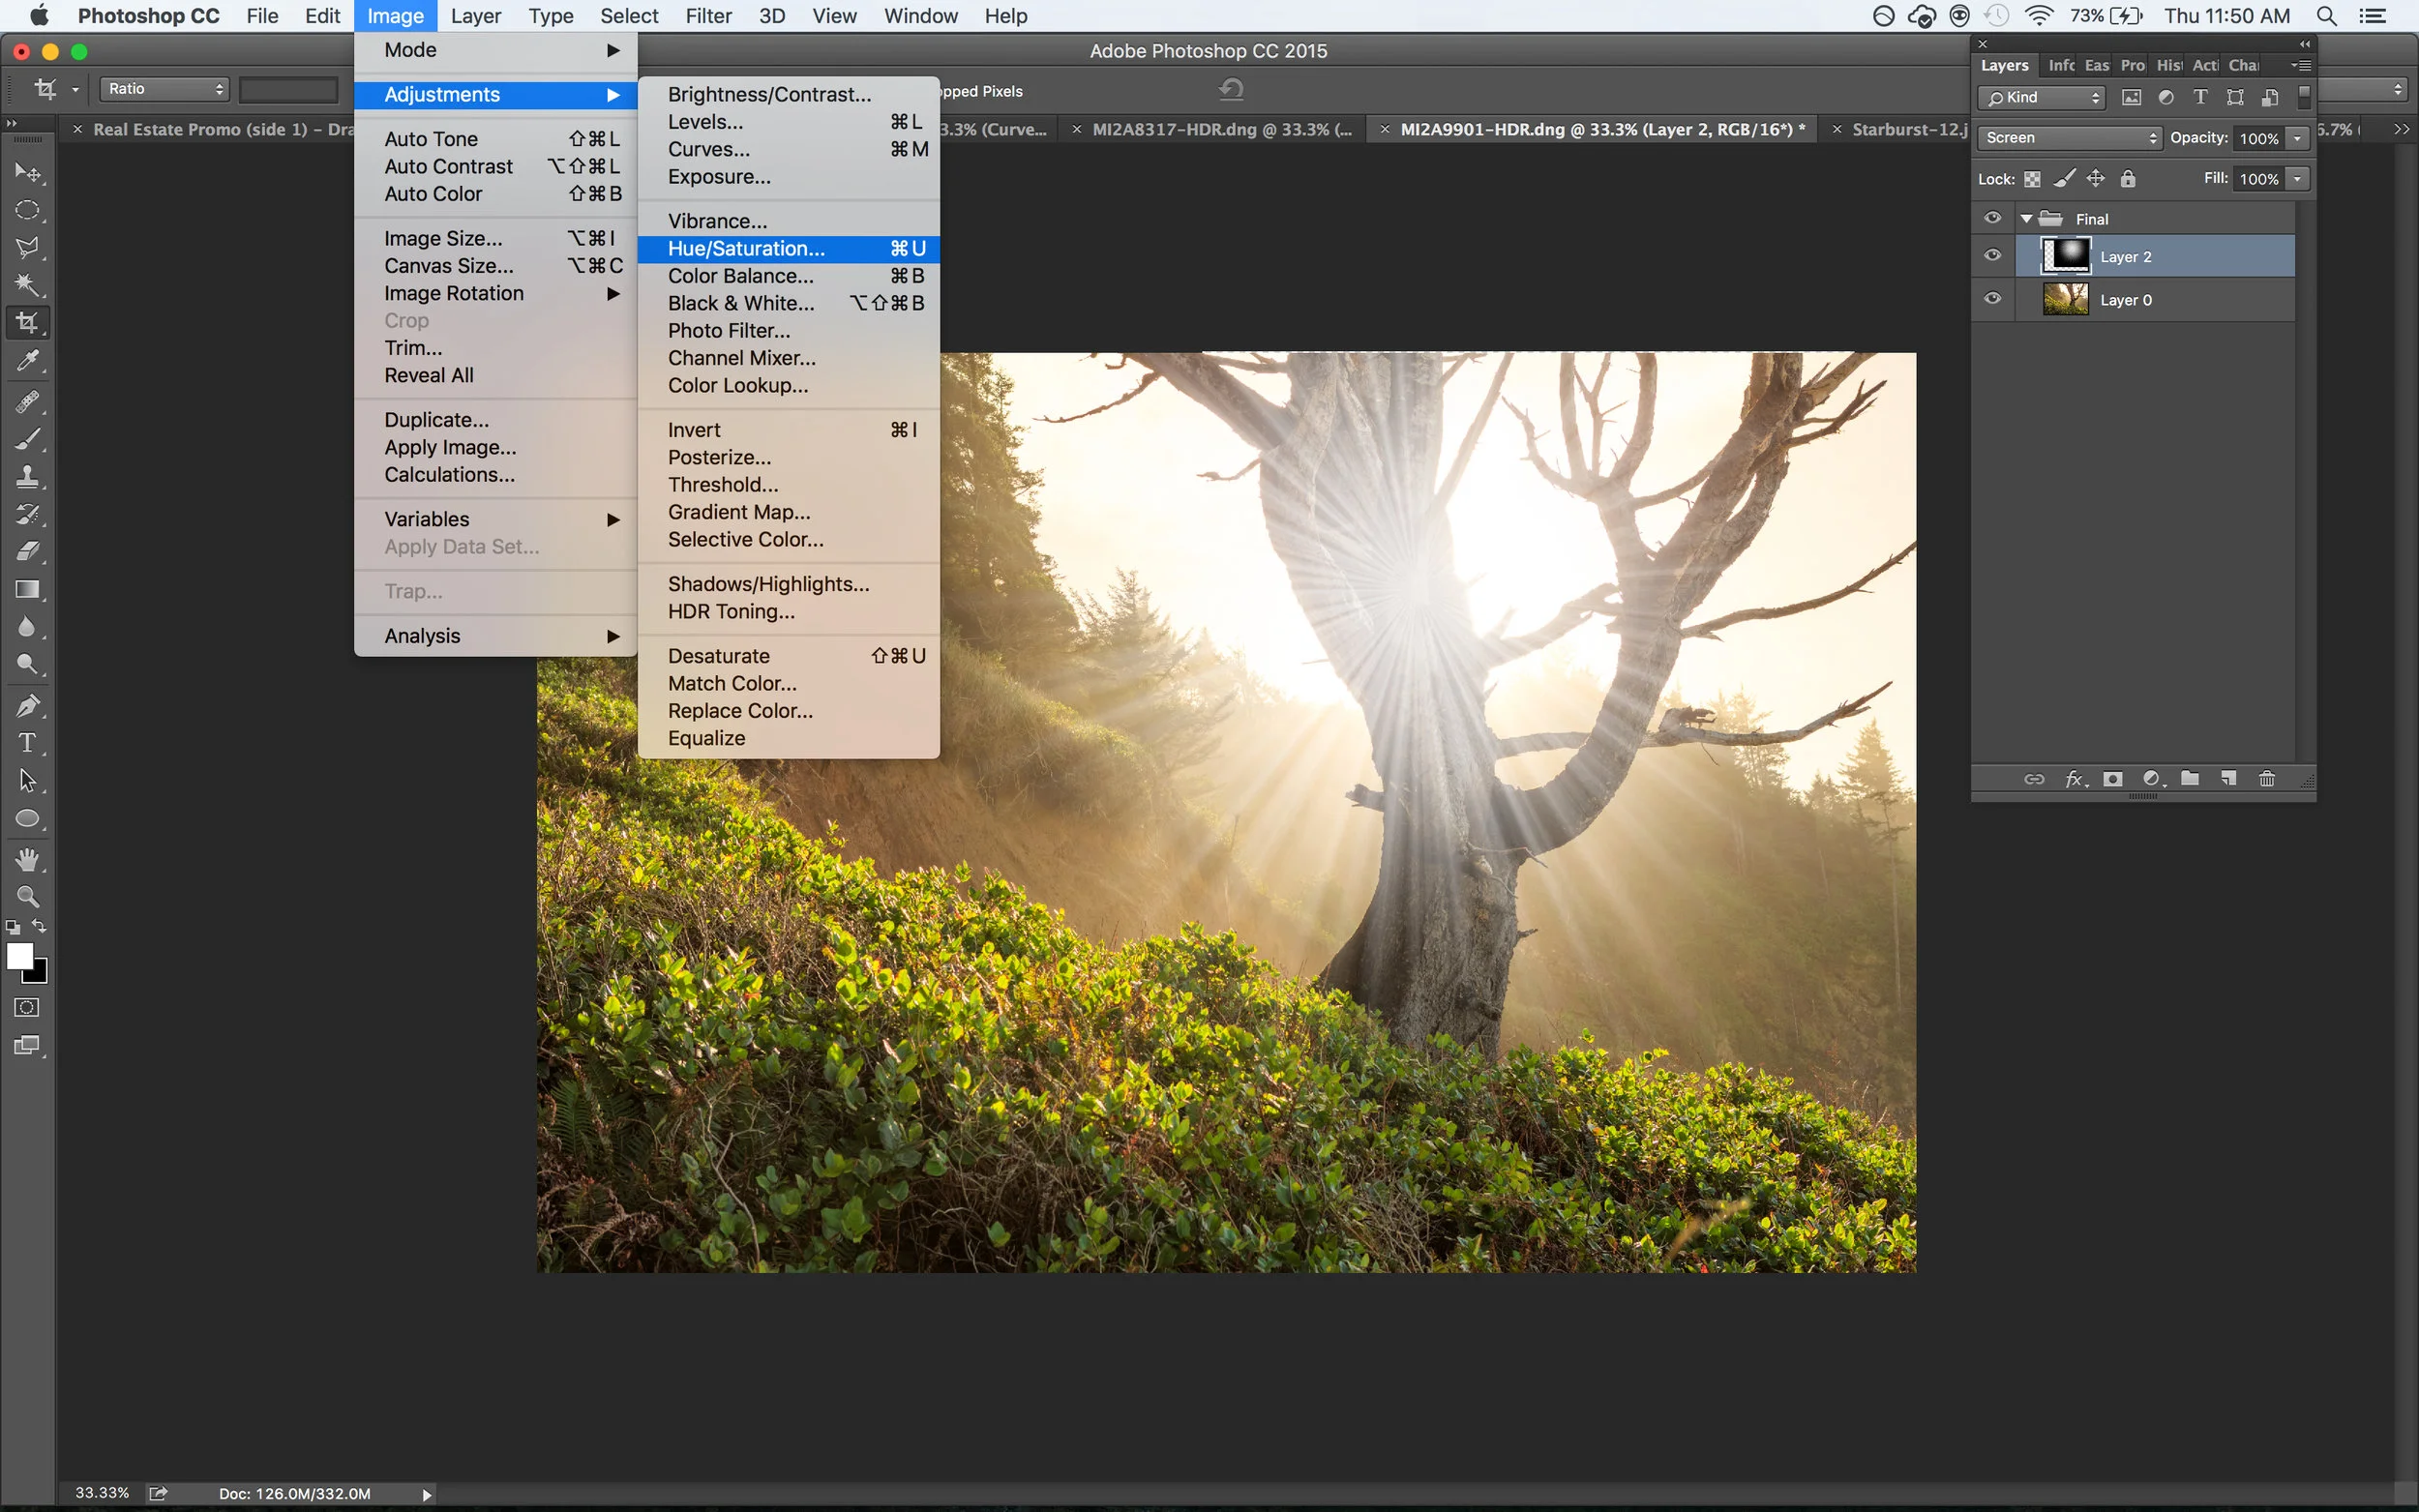Open the Ratio crop preset dropdown
This screenshot has width=2419, height=1512.
coord(165,89)
